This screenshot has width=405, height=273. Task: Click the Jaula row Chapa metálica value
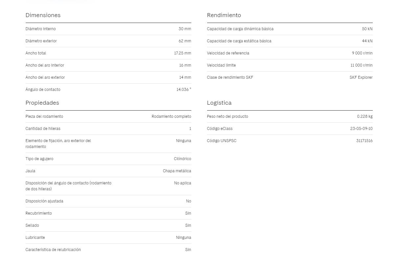pyautogui.click(x=177, y=171)
